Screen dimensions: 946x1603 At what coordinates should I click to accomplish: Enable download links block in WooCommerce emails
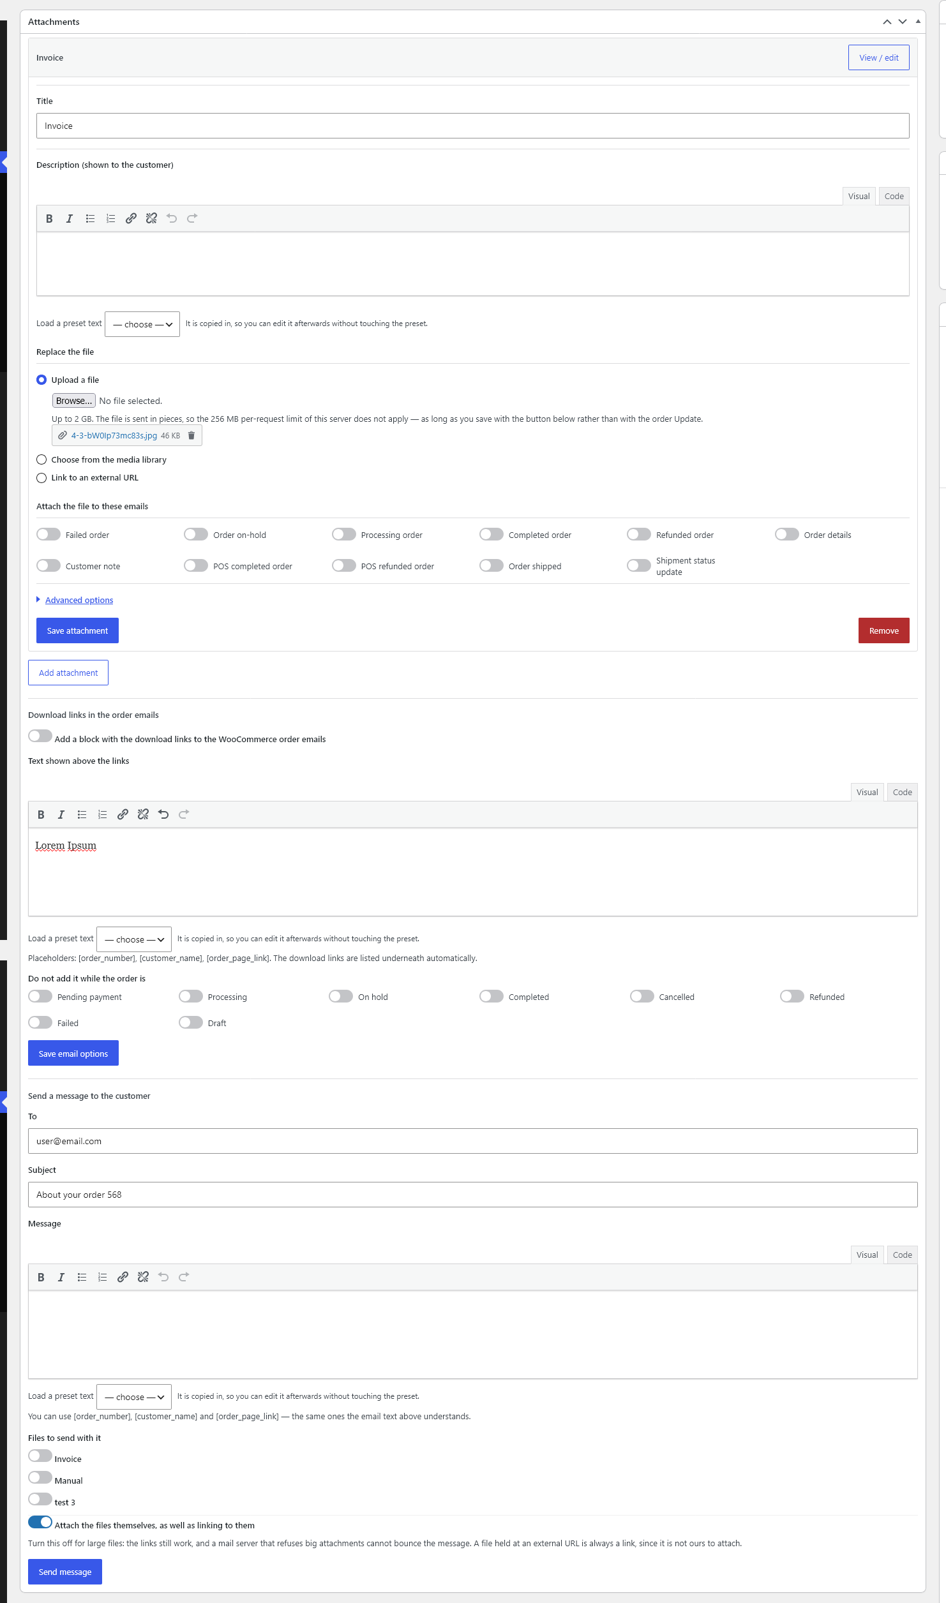pos(40,736)
